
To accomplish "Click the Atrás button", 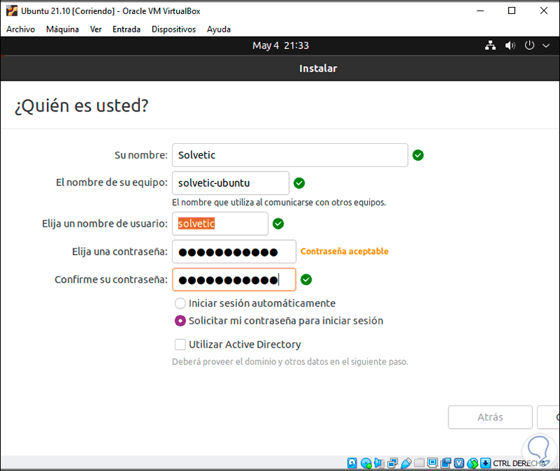I will pyautogui.click(x=490, y=417).
